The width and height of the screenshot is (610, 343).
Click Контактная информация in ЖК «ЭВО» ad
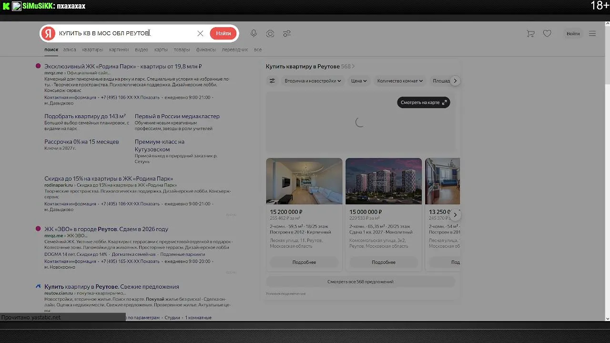coord(70,262)
